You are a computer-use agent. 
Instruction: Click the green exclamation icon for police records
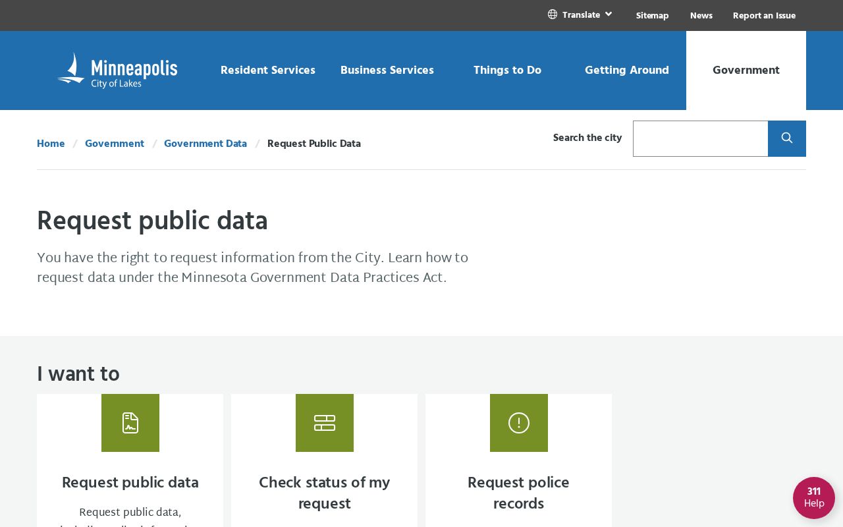[x=519, y=423]
